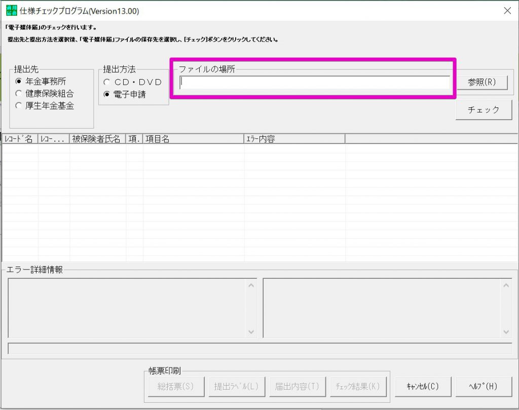Select 年金事務所 radio button
519x410 pixels.
pyautogui.click(x=41, y=81)
